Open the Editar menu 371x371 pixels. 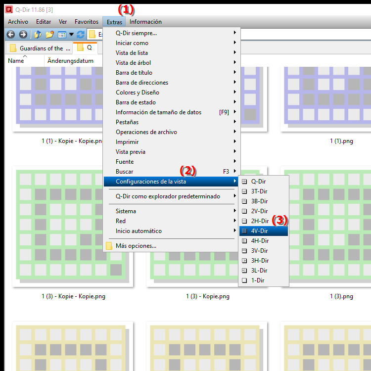(x=44, y=22)
